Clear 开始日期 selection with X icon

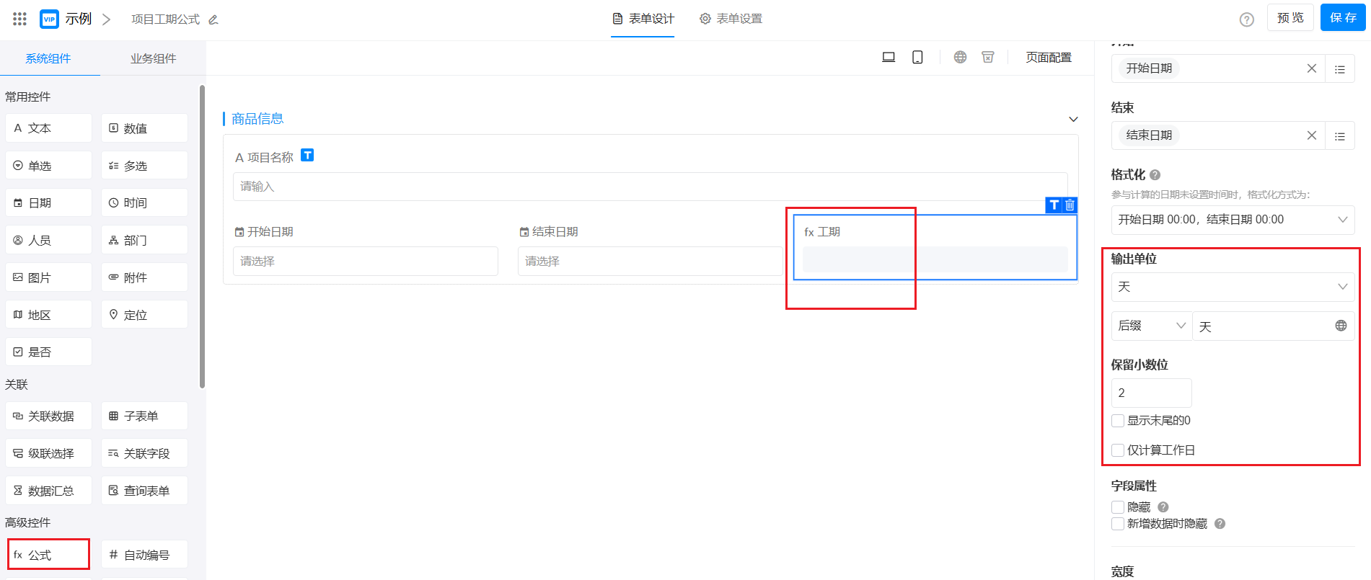click(1311, 68)
